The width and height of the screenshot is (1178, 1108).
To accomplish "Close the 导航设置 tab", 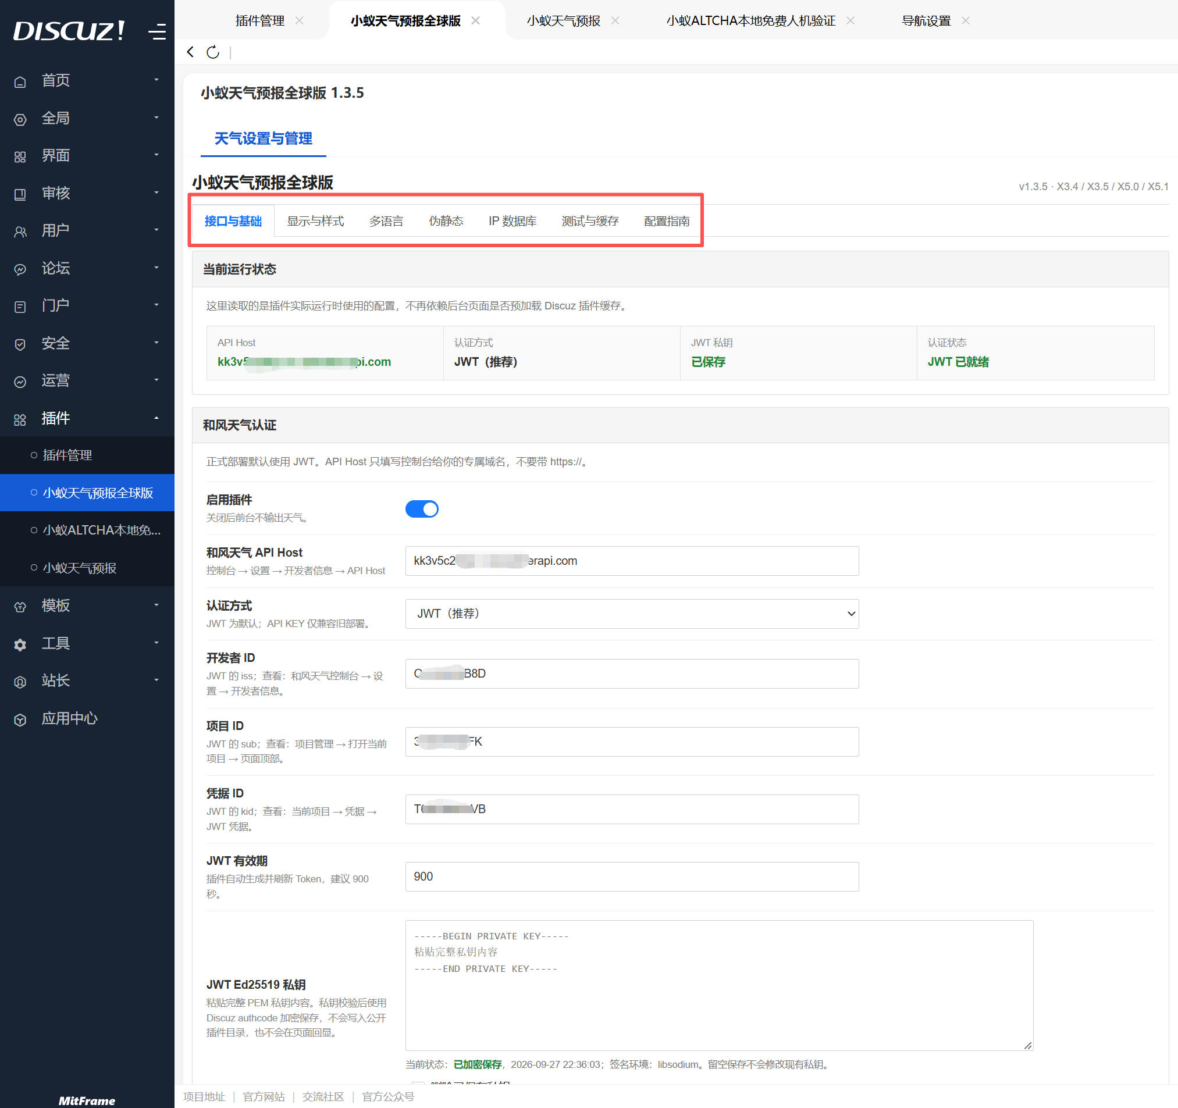I will point(965,21).
